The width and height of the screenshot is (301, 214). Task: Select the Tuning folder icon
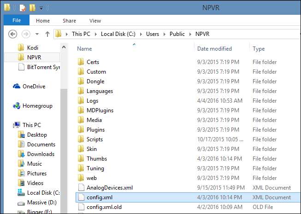81,168
